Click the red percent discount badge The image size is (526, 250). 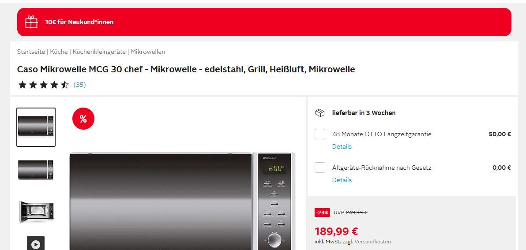pyautogui.click(x=83, y=119)
